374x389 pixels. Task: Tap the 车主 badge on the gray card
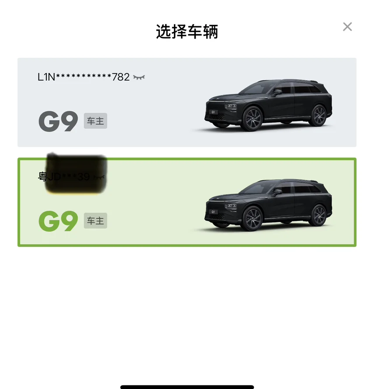[x=95, y=121]
